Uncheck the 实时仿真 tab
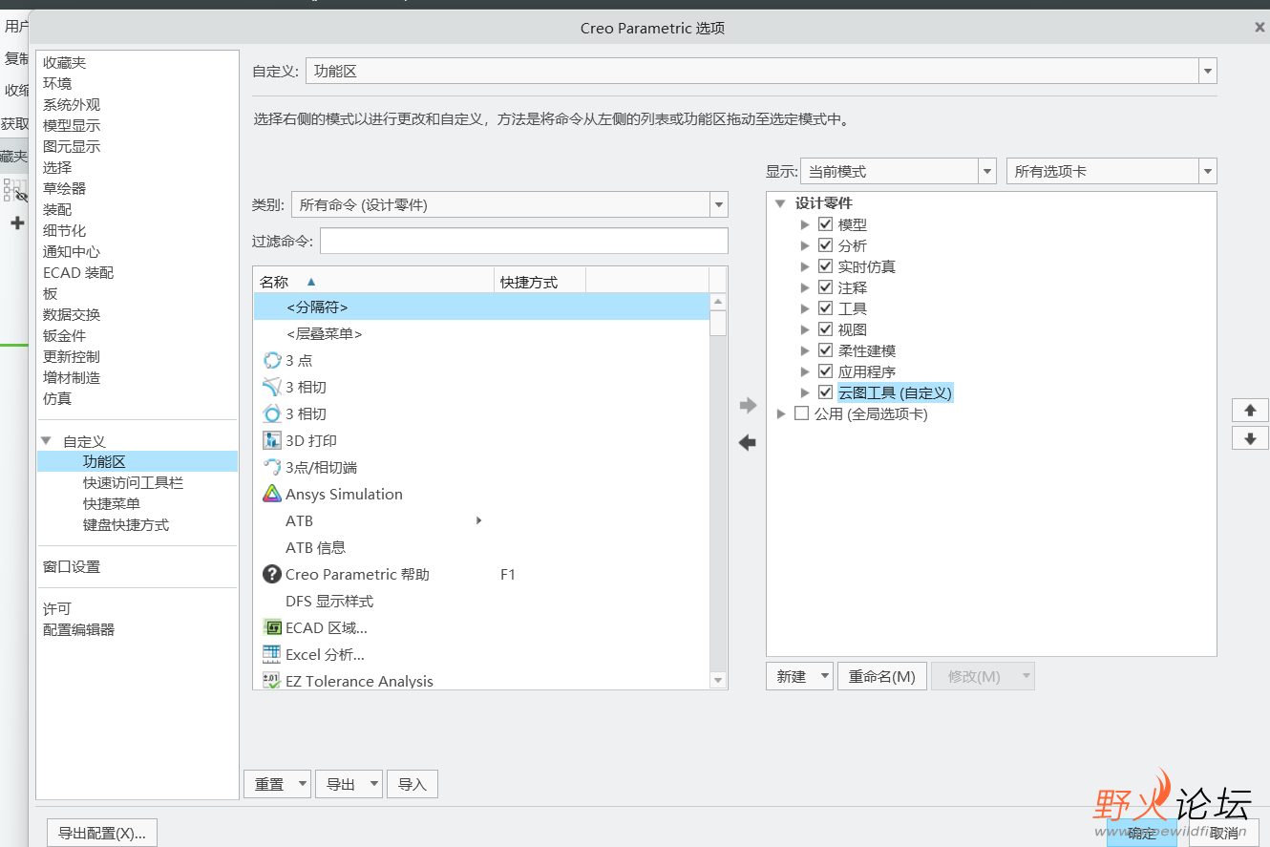The width and height of the screenshot is (1270, 847). tap(826, 266)
